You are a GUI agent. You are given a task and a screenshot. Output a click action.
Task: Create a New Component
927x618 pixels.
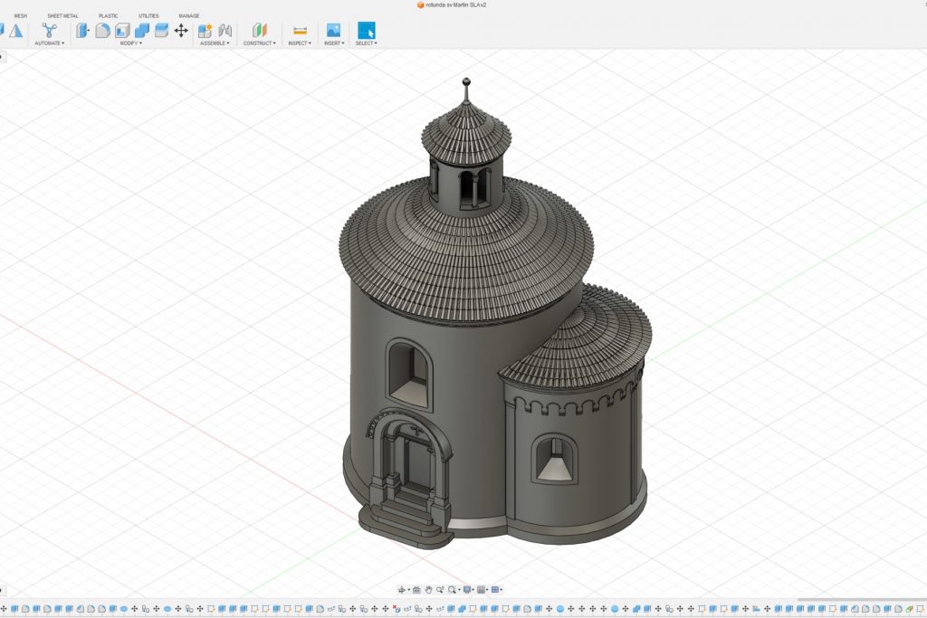(205, 31)
